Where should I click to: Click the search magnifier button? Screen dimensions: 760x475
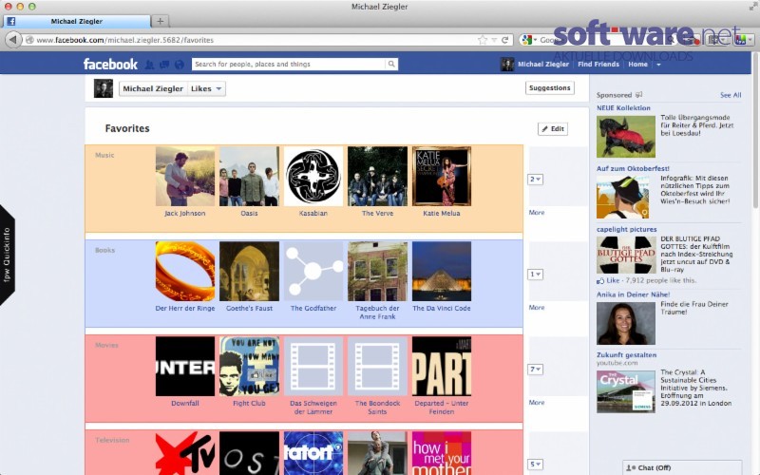[x=391, y=64]
